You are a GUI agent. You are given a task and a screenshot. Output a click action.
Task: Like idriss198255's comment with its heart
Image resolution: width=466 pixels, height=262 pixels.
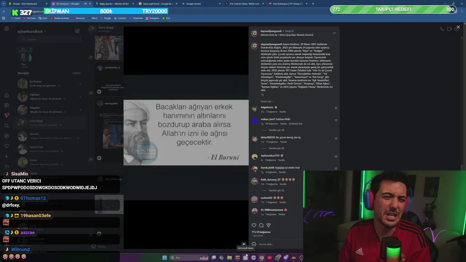[x=336, y=138]
